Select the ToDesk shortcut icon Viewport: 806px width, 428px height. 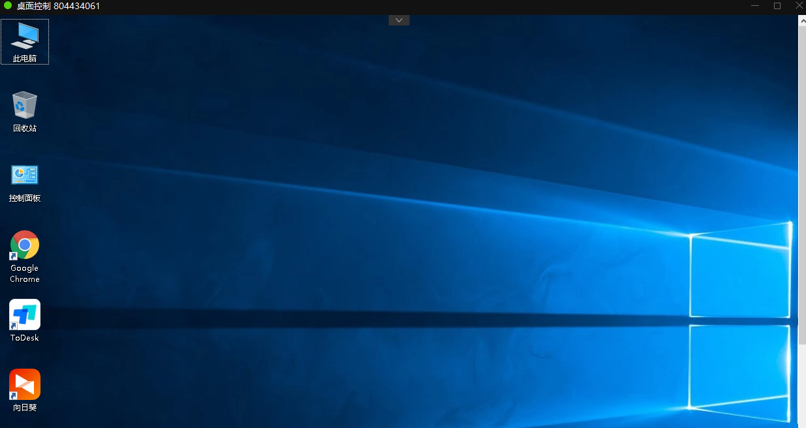point(25,315)
